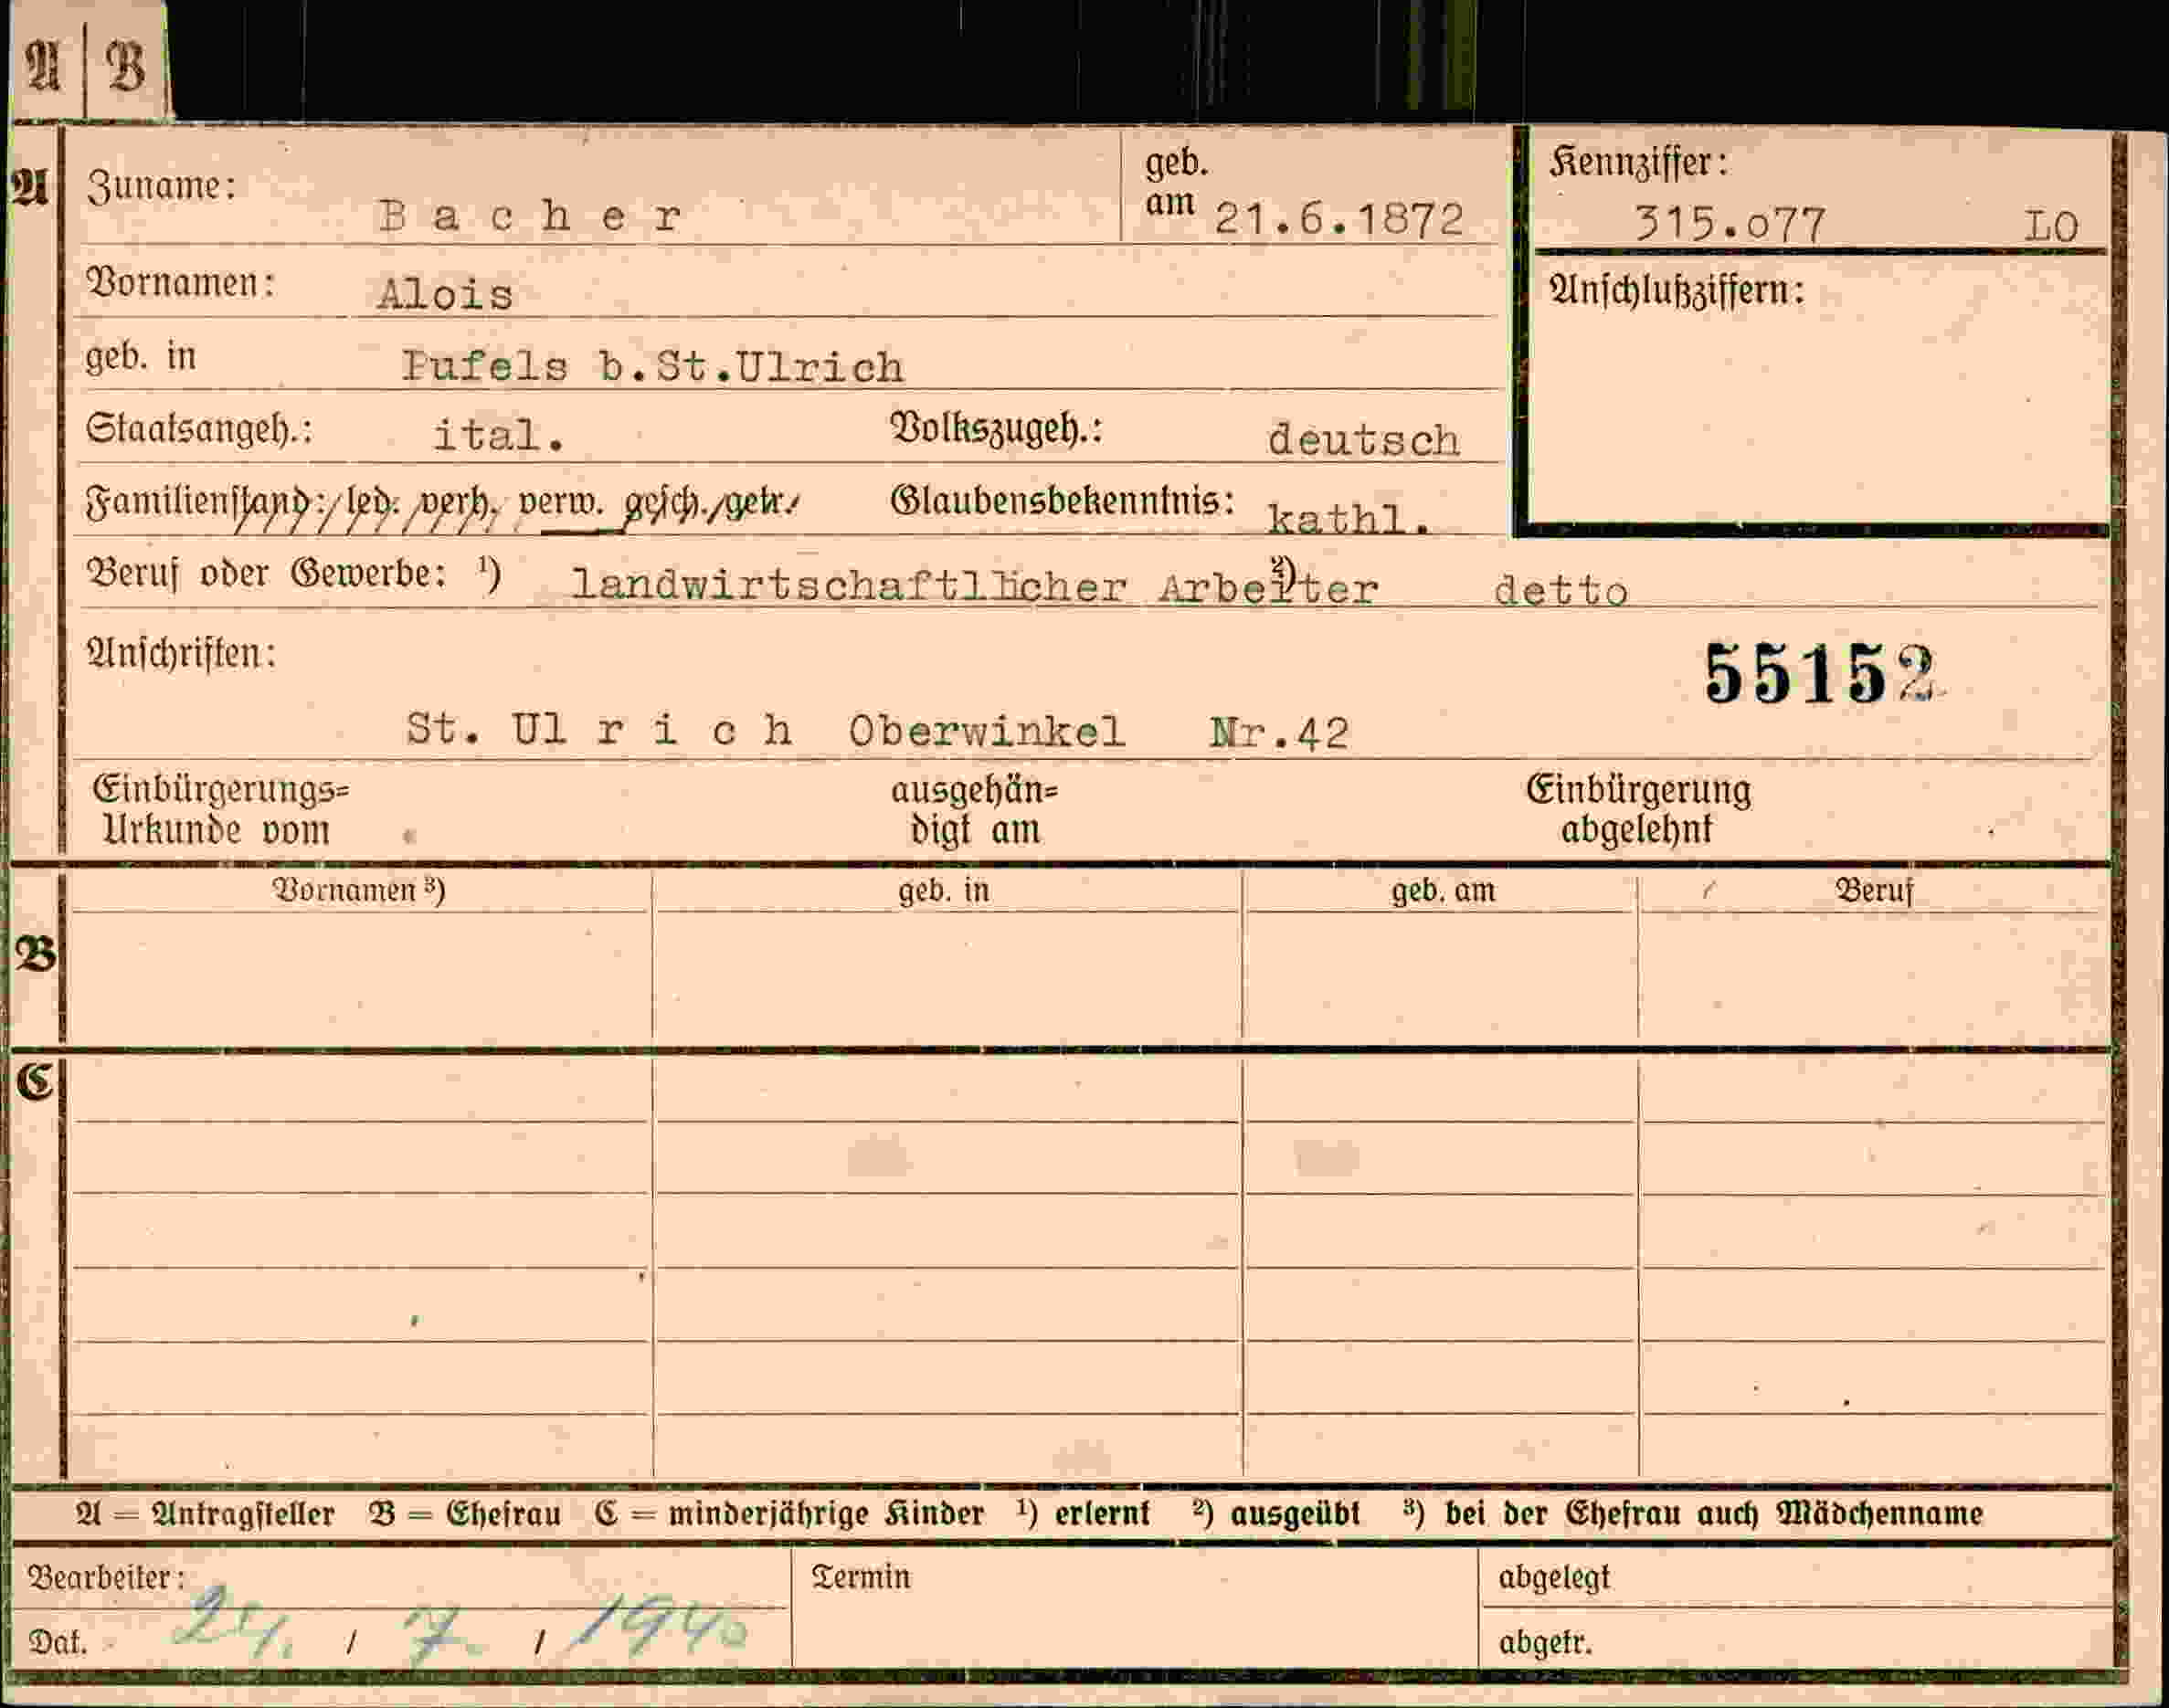Click the index tab letter "B" at the top
This screenshot has height=1708, width=2169.
coord(126,67)
